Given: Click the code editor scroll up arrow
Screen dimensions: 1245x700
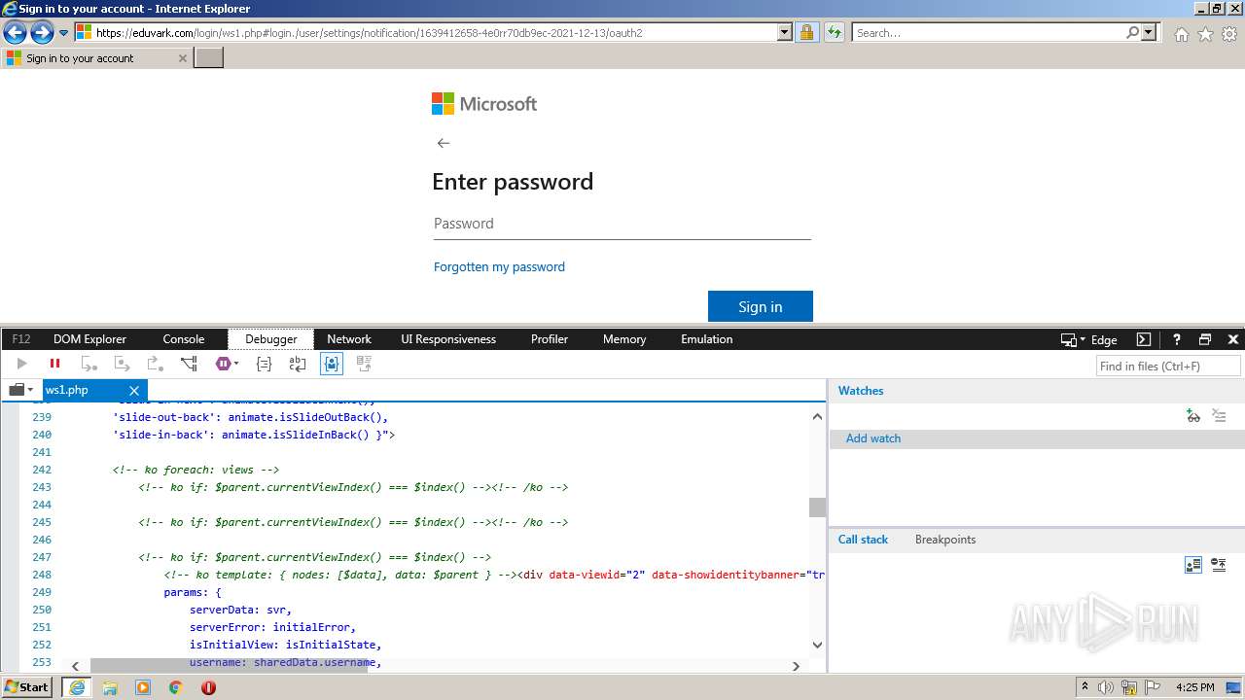Looking at the screenshot, I should click(x=817, y=416).
